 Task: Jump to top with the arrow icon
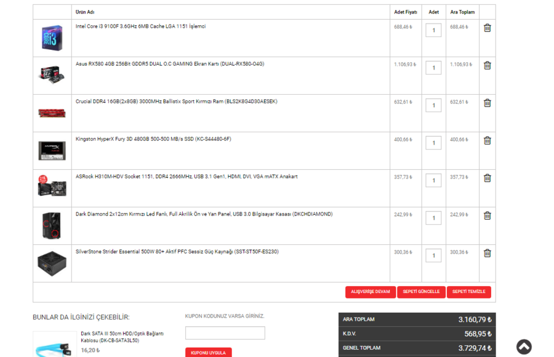(524, 347)
